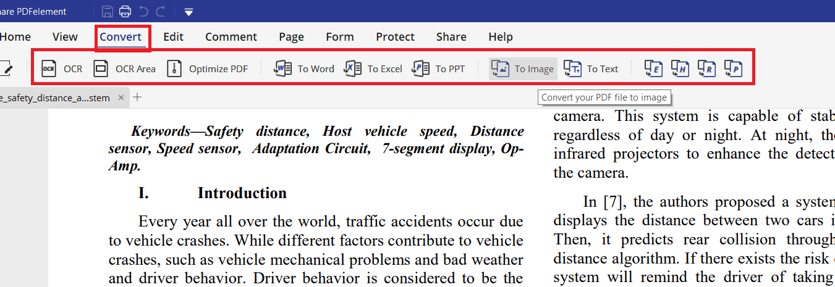
Task: Open the quick access toolbar dropdown arrow
Action: [189, 12]
